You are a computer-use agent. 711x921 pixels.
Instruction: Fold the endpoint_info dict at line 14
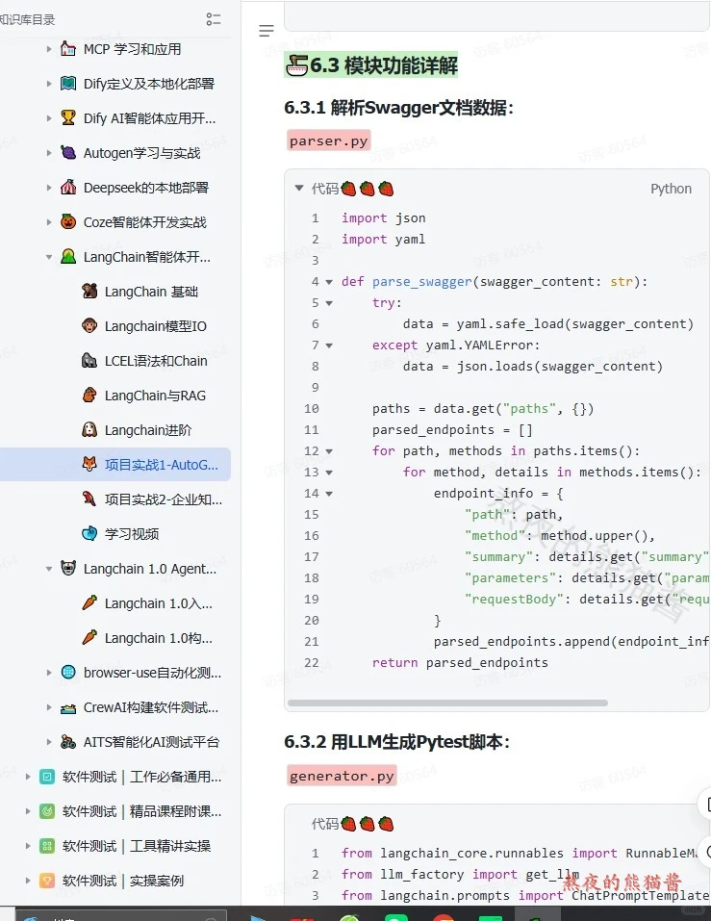pyautogui.click(x=329, y=494)
